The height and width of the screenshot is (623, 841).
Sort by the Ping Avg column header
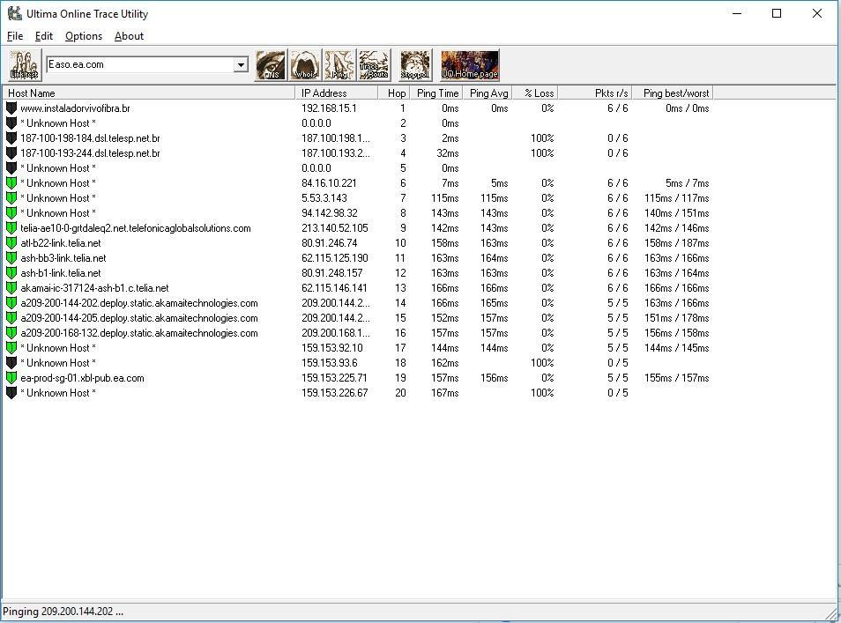pyautogui.click(x=488, y=93)
